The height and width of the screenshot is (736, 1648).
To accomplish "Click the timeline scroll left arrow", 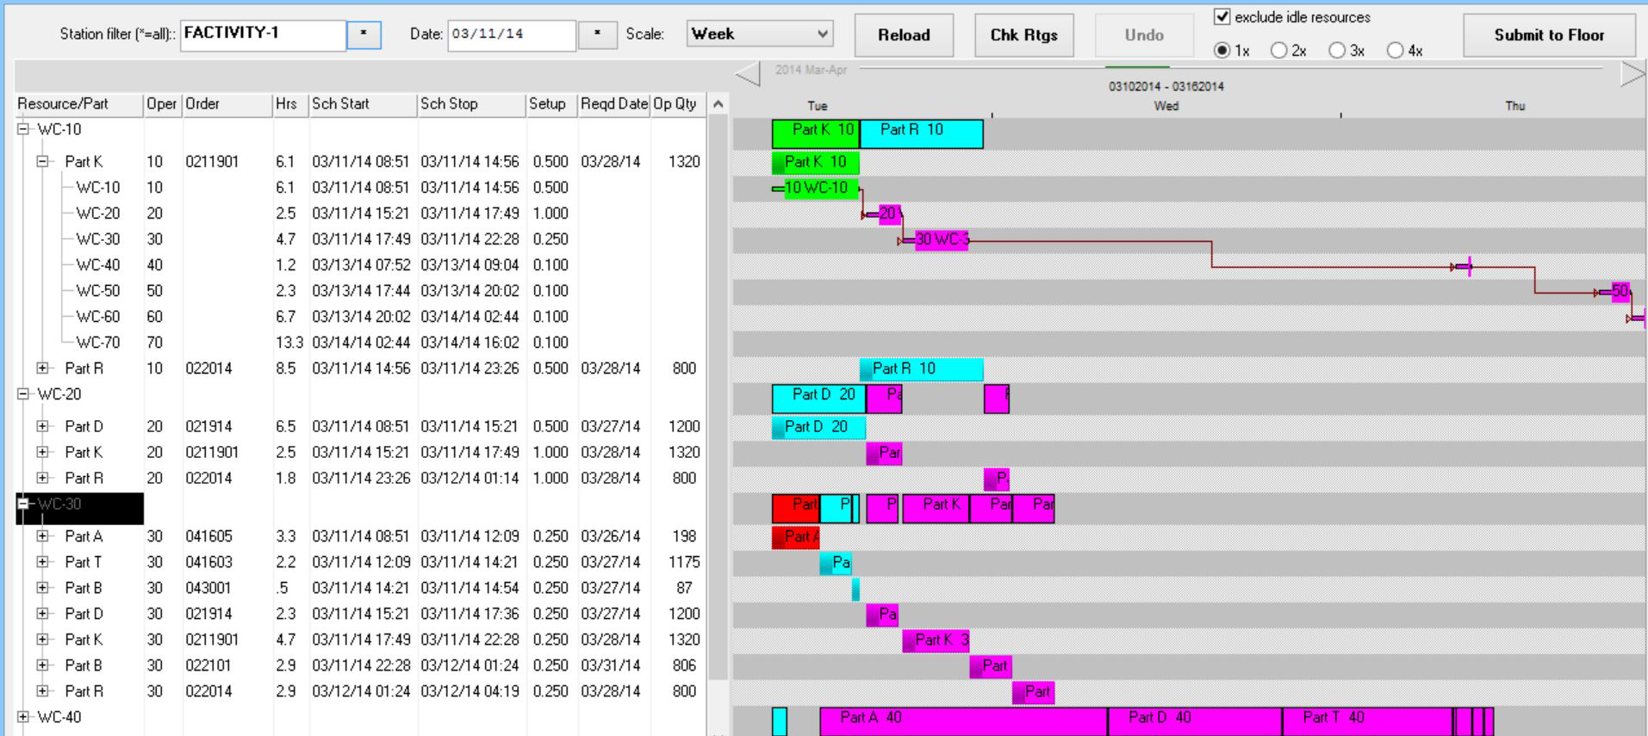I will pos(748,74).
